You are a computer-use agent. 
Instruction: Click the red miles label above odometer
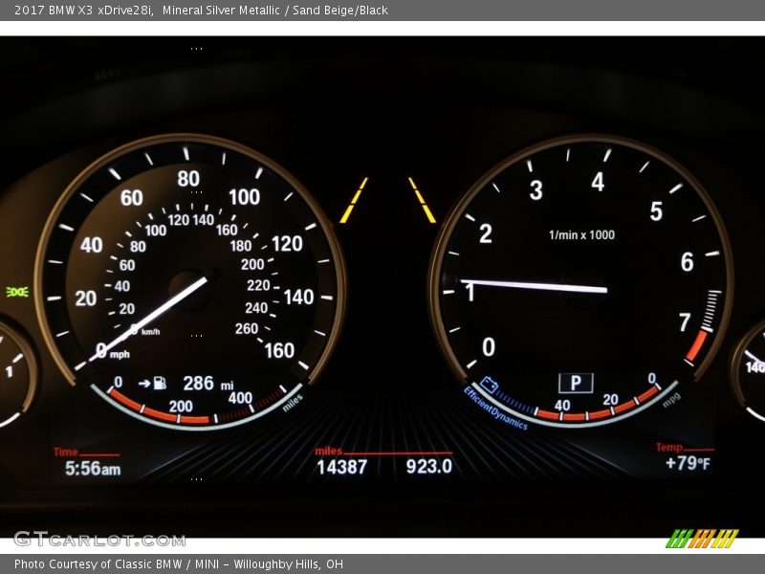pos(328,451)
